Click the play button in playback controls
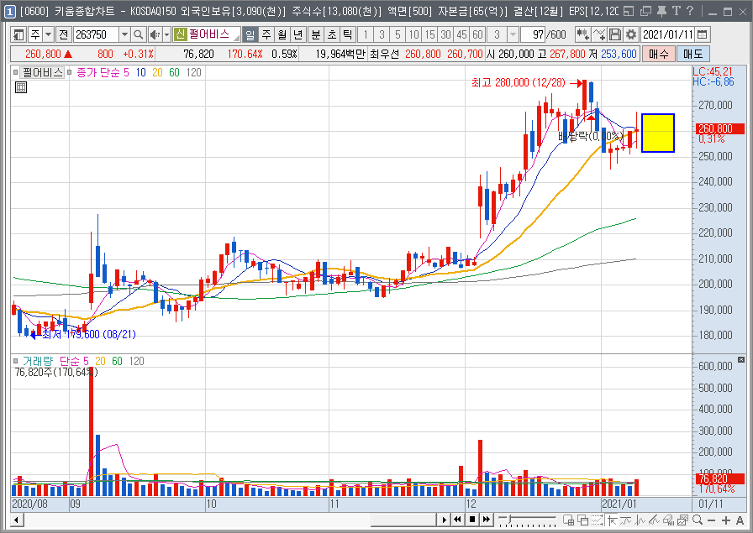 [x=444, y=520]
